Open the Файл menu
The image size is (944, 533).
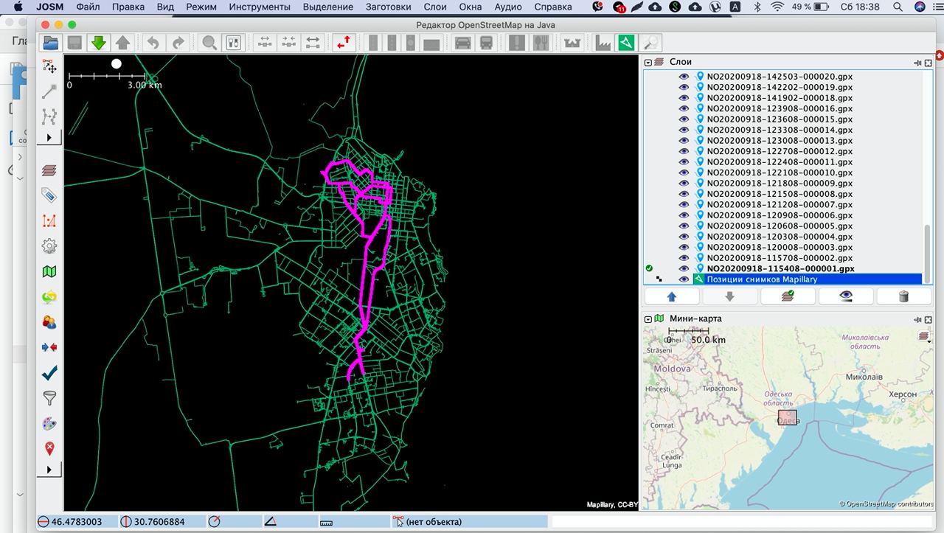click(x=88, y=7)
